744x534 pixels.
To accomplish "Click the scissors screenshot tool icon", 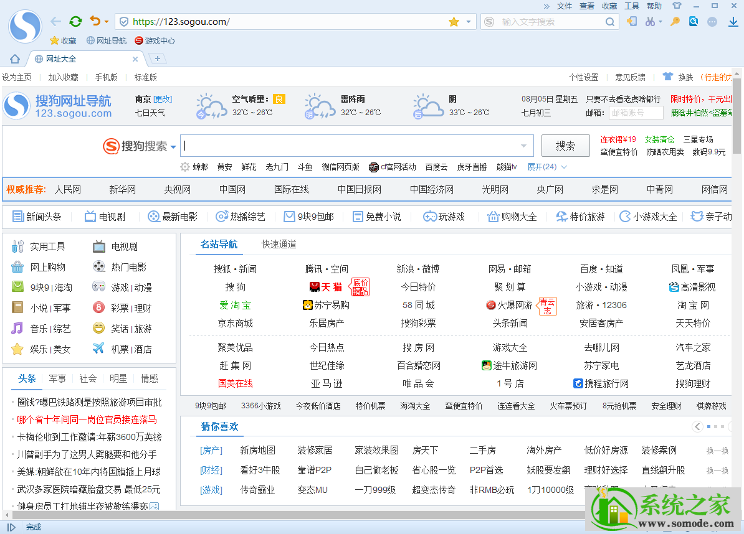I will [x=649, y=21].
